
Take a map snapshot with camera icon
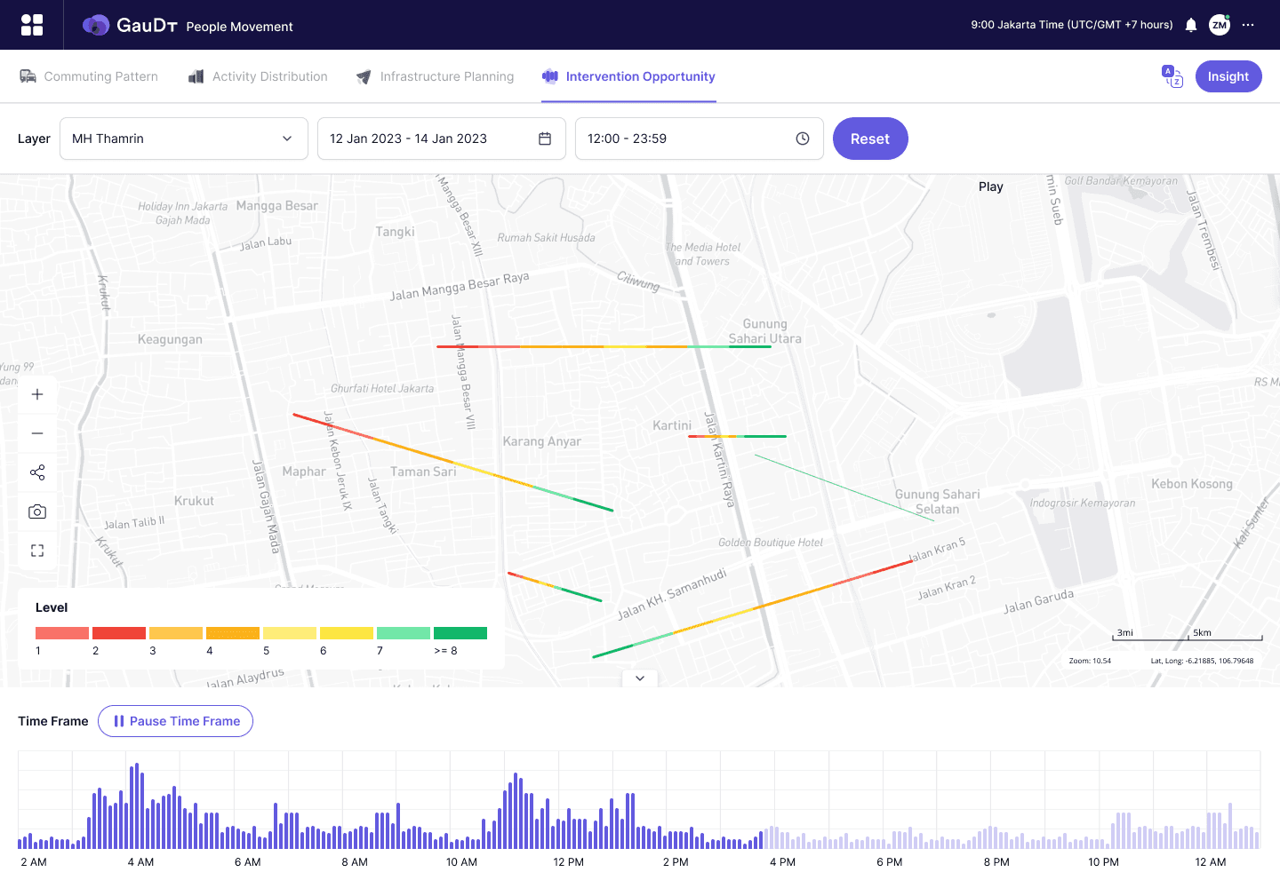coord(37,511)
